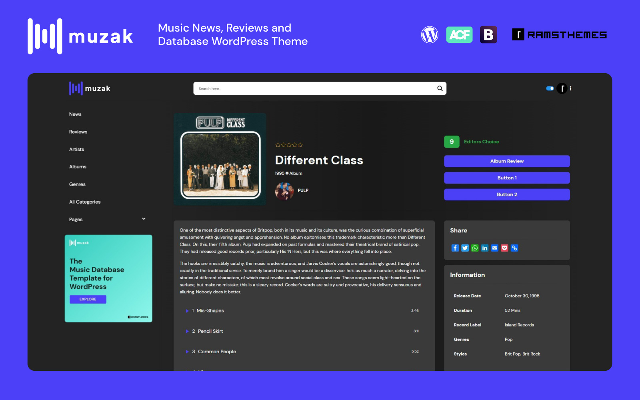Click the ACF logo badge

(x=459, y=35)
